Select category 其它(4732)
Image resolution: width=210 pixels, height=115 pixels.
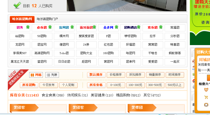(x=152, y=95)
